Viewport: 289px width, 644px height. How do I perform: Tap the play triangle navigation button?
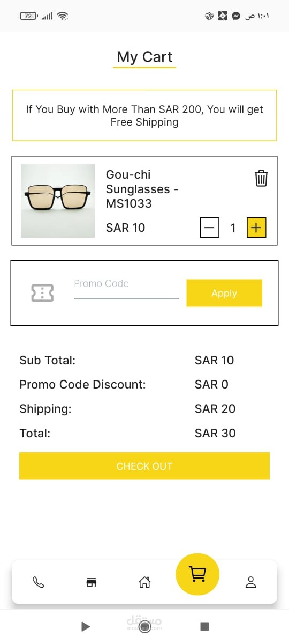coord(85,626)
